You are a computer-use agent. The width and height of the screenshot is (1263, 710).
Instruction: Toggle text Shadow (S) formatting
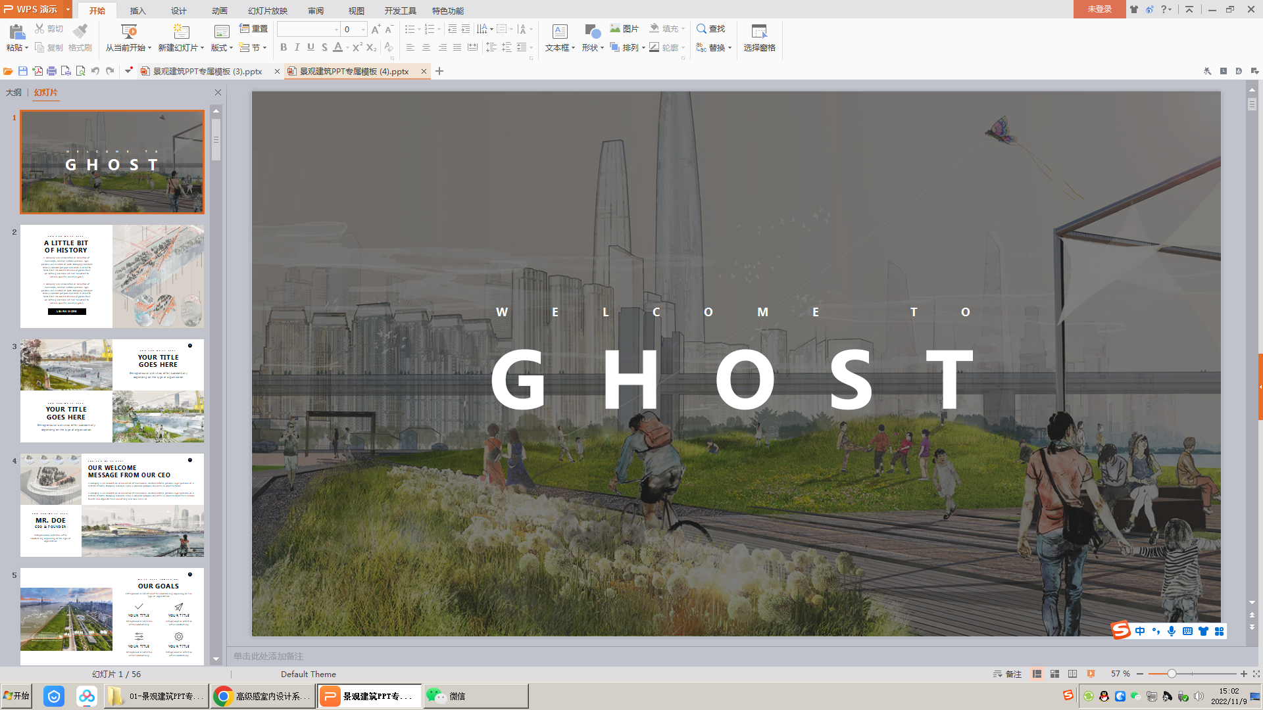(x=324, y=47)
